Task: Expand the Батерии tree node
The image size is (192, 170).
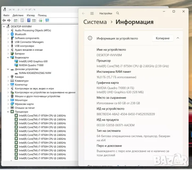Action: click(8, 53)
